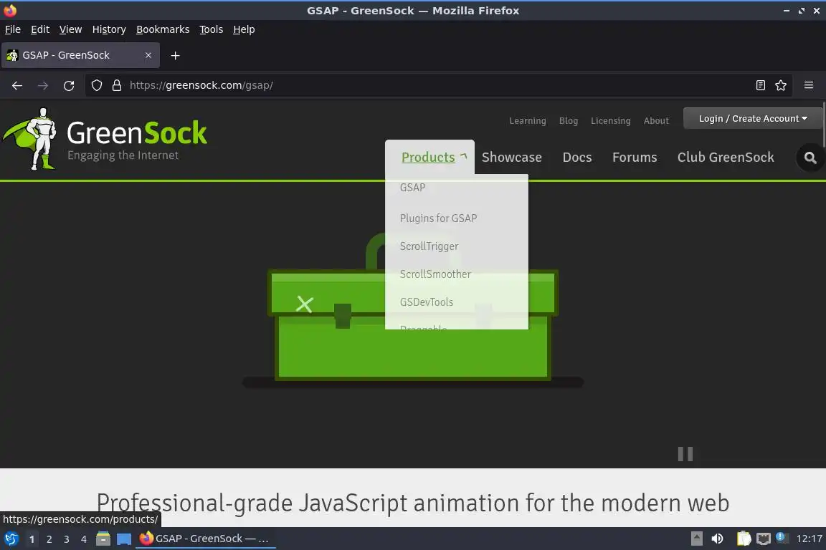The height and width of the screenshot is (550, 826).
Task: Expand Login / Create Account dropdown
Action: pos(753,118)
